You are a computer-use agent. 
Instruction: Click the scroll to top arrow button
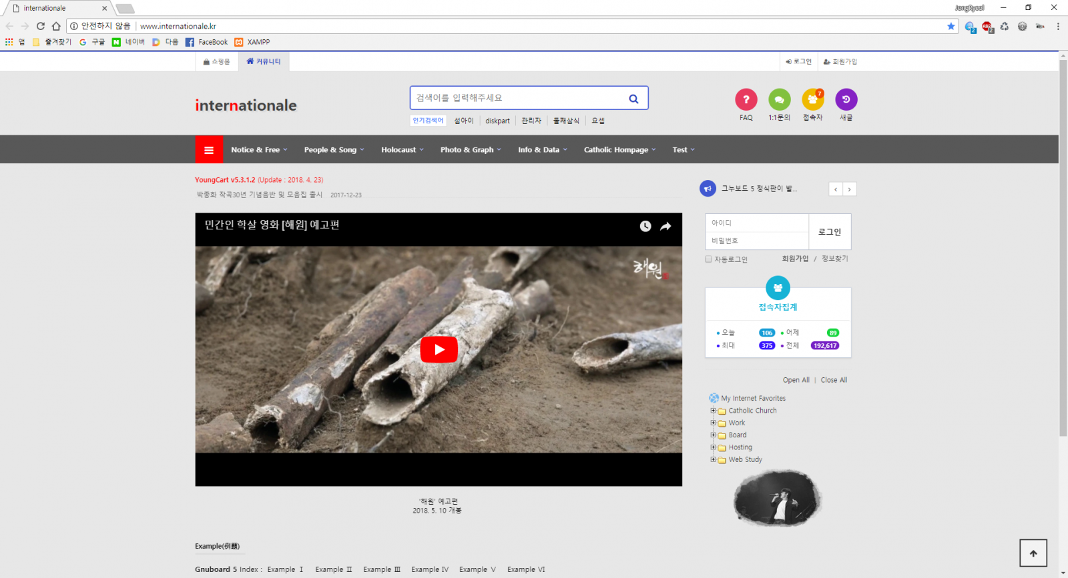(1033, 553)
